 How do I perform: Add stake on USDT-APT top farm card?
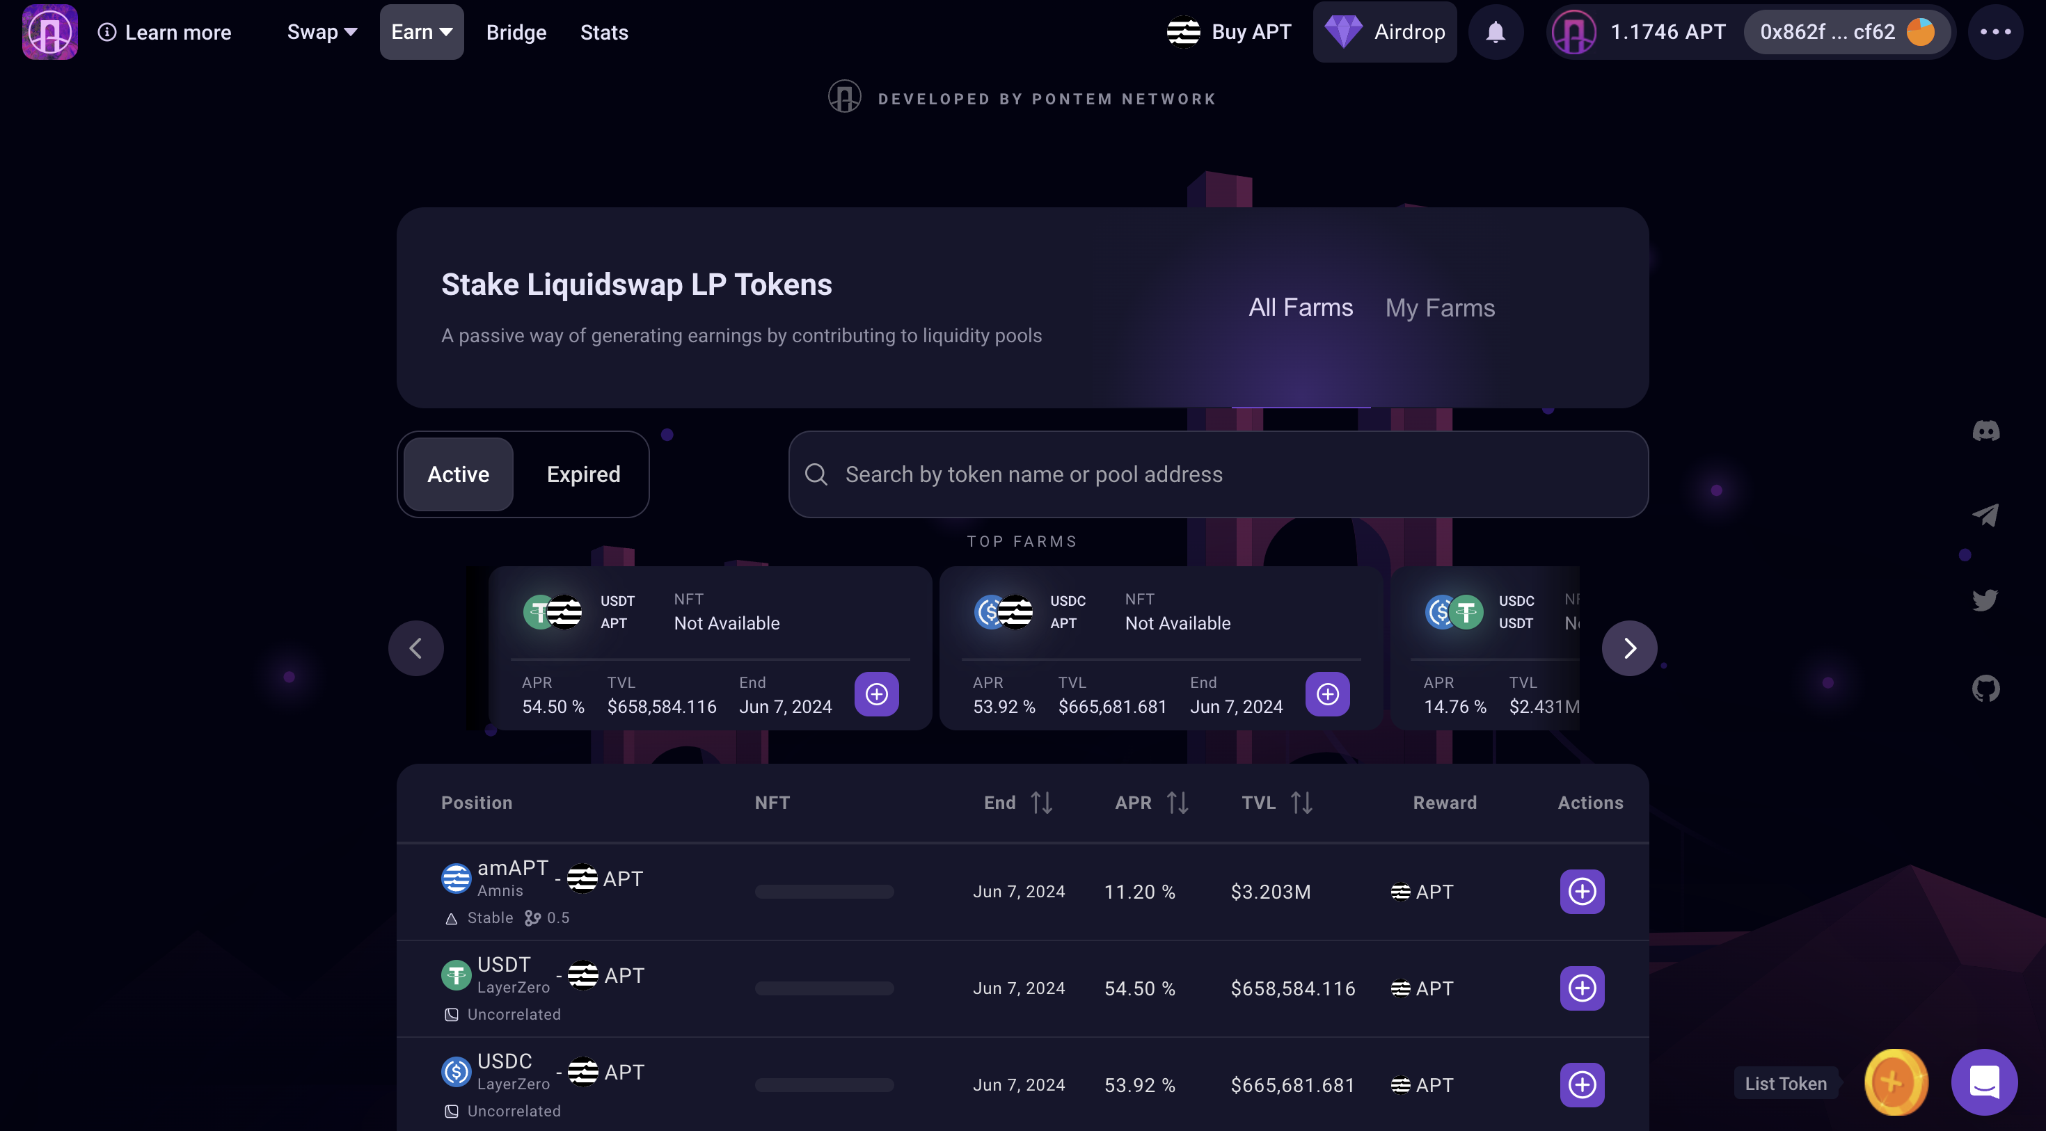tap(876, 694)
